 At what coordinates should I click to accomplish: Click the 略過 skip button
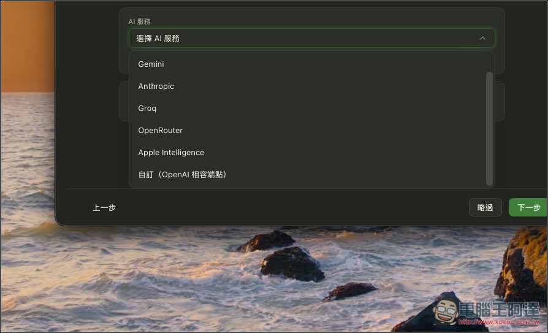(x=485, y=207)
